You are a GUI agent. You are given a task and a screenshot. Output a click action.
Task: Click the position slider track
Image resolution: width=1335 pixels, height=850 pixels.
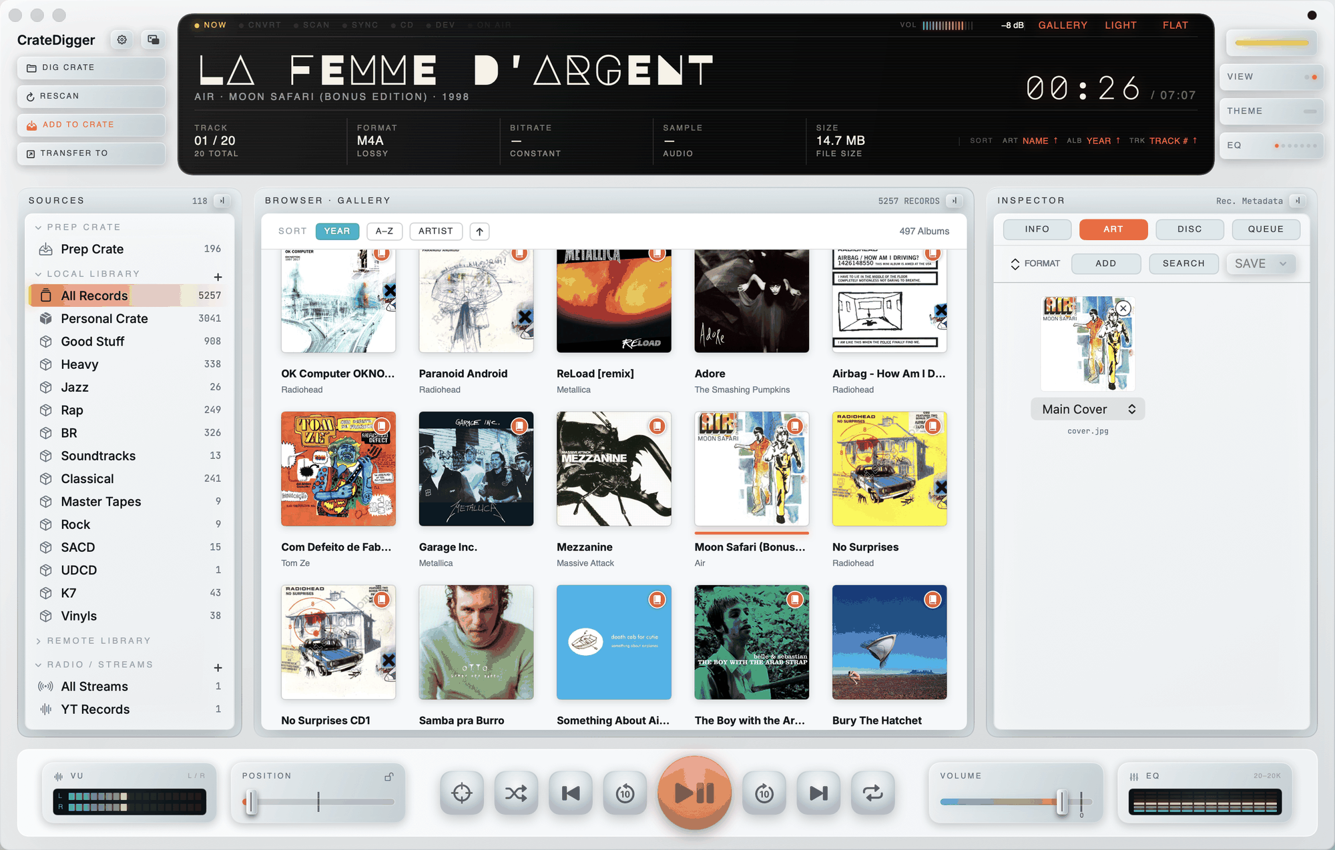point(319,802)
